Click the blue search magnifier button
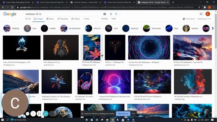217x122 pixels. (116, 14)
